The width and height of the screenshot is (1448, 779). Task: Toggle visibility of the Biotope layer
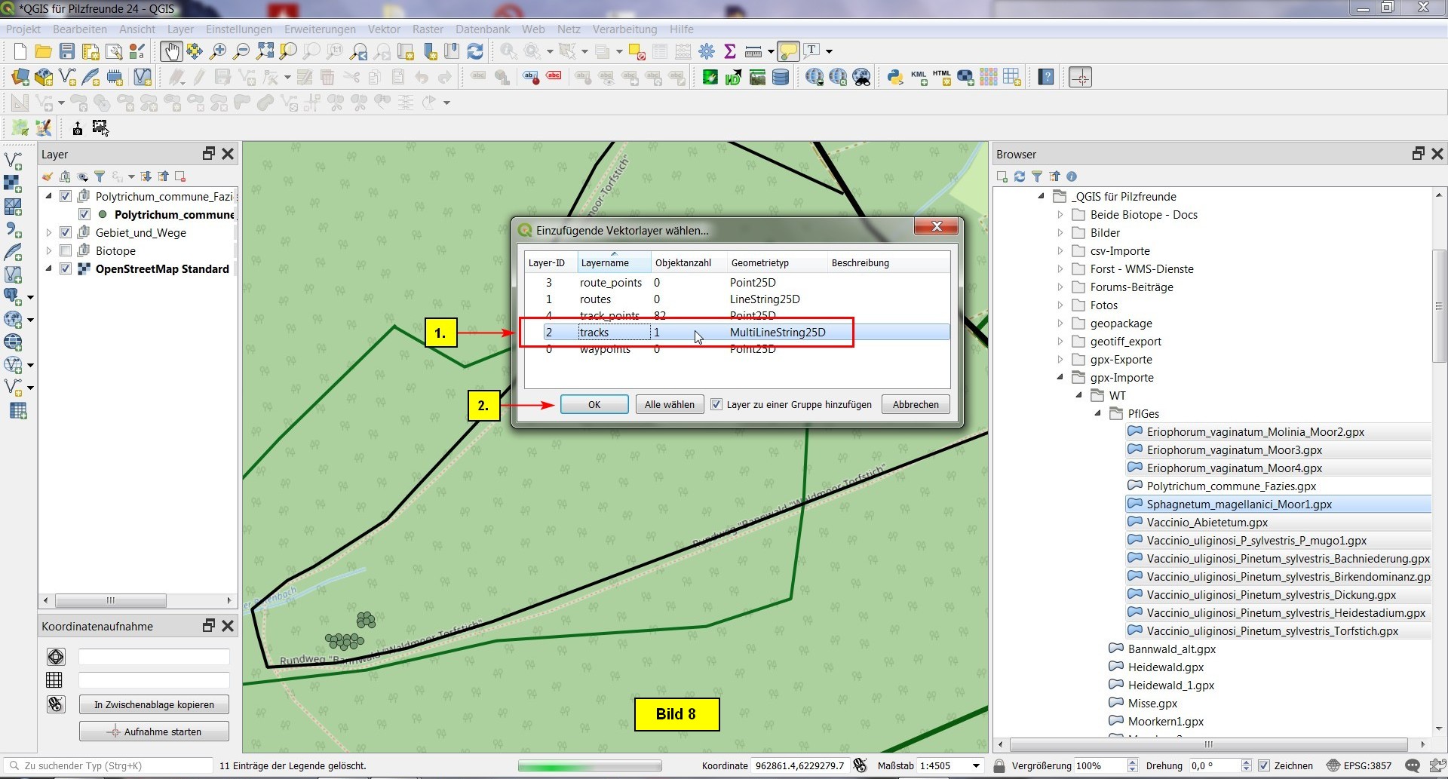66,251
